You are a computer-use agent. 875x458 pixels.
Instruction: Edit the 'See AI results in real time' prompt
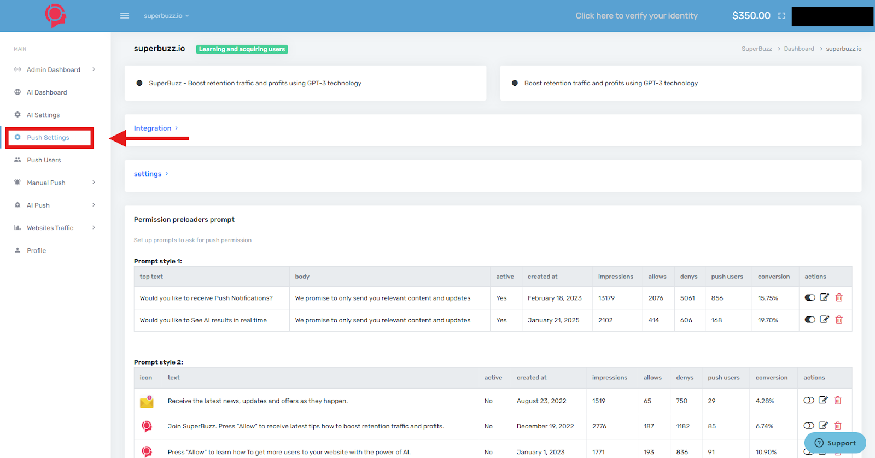pos(824,319)
